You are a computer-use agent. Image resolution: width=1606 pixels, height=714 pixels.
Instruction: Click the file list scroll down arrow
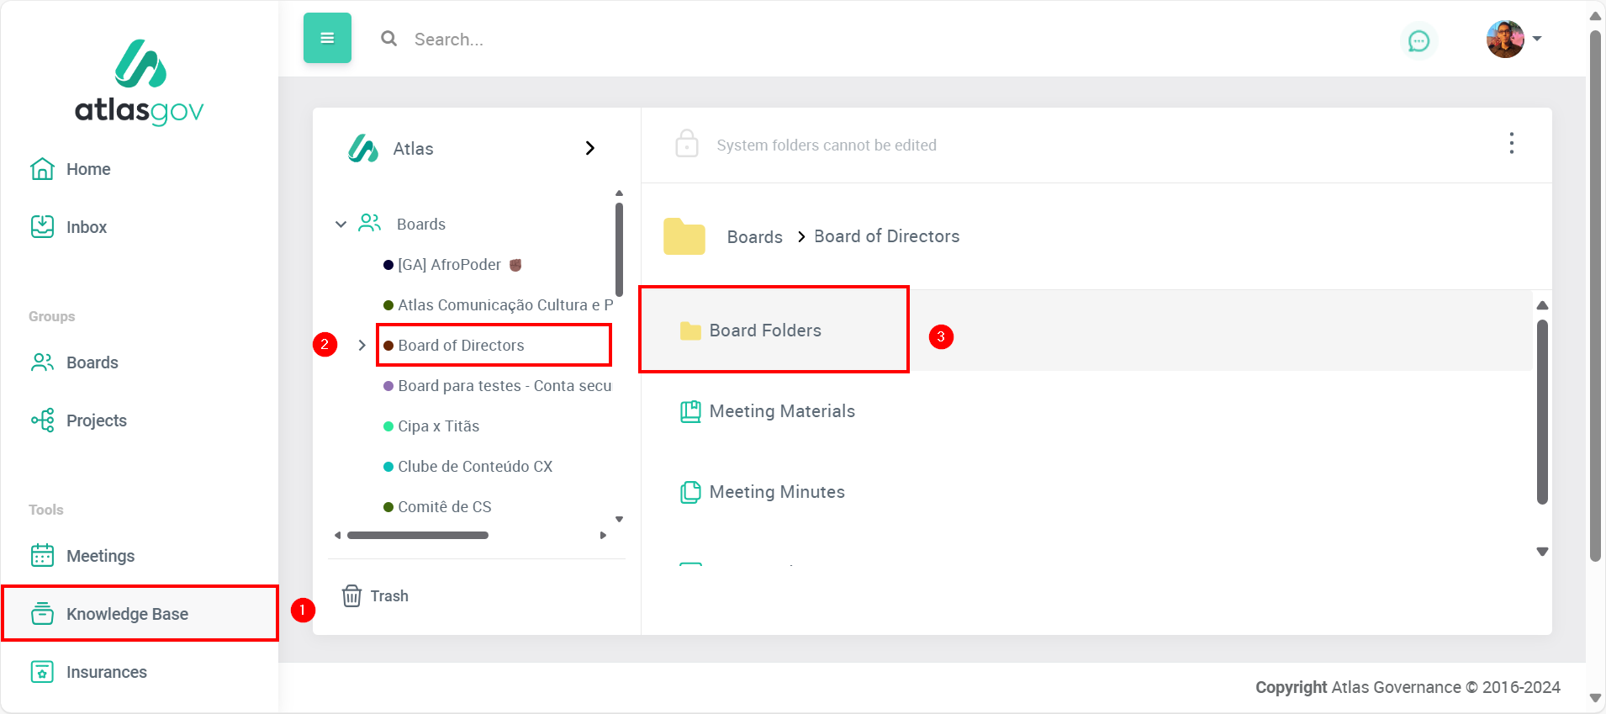coord(1542,552)
